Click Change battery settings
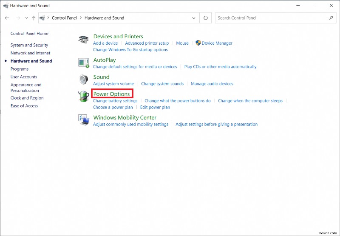 pos(115,101)
